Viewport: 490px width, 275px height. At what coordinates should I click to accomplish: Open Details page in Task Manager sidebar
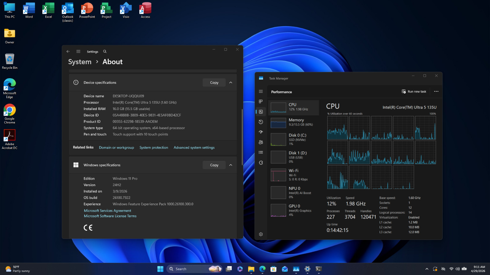261,152
